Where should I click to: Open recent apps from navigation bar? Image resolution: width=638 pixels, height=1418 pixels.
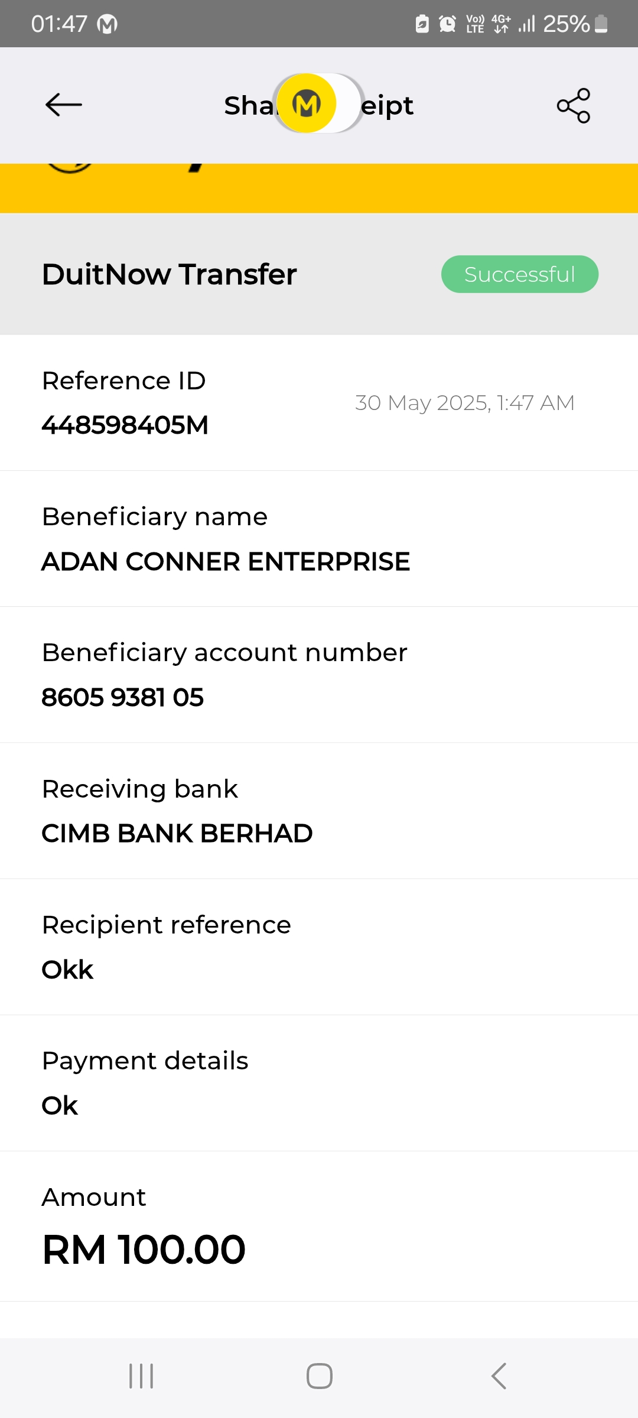(141, 1376)
